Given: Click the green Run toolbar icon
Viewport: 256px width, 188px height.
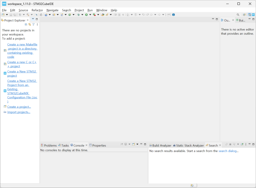Looking at the screenshot, I should point(86,15).
